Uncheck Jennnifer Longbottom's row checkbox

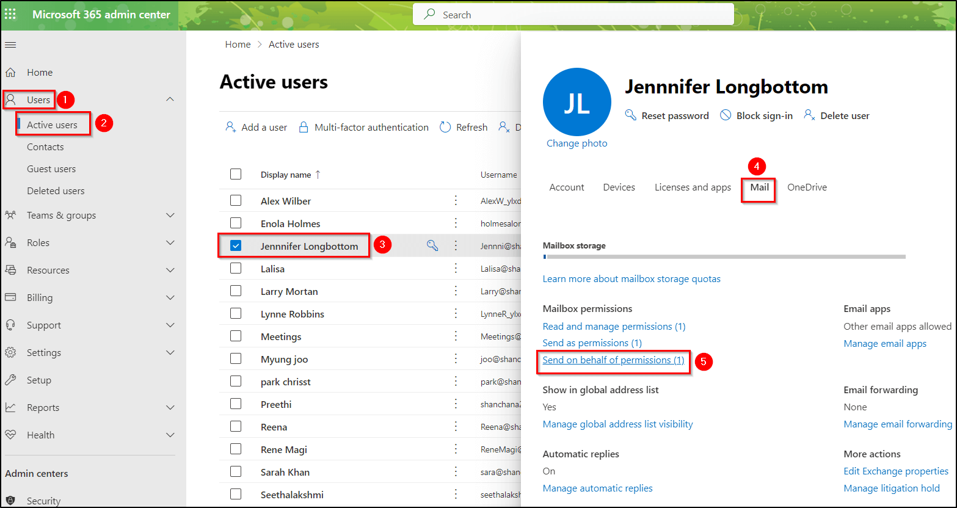pos(236,245)
